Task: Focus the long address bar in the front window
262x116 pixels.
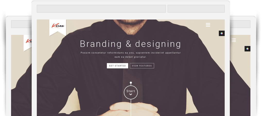Action: pyautogui.click(x=101, y=9)
